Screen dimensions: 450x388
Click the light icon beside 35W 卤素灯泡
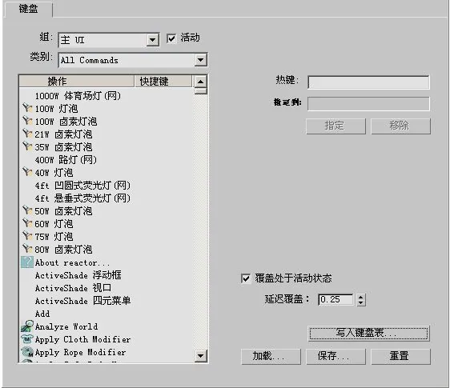tap(27, 146)
